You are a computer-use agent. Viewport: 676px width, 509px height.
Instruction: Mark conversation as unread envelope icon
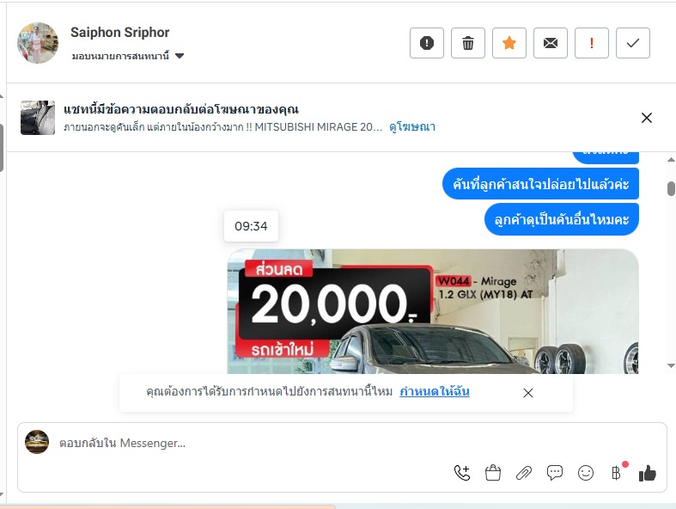click(550, 43)
